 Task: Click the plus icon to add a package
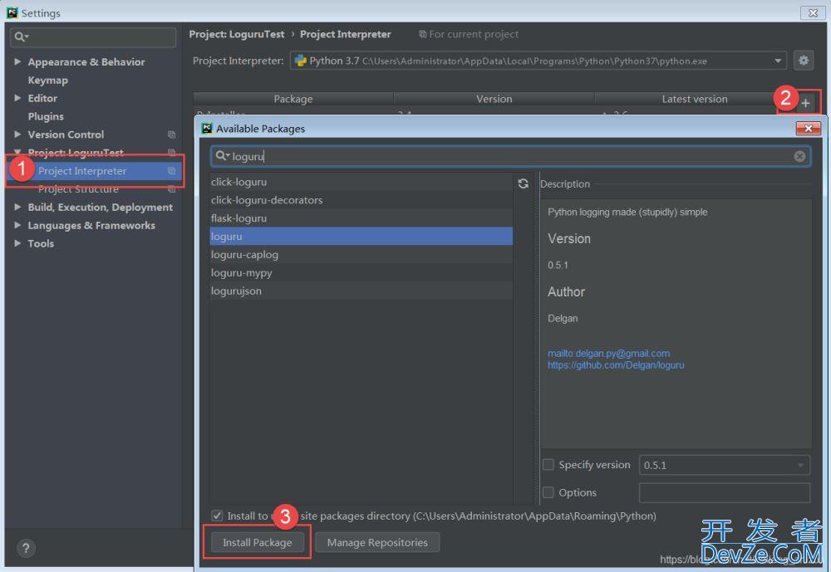pyautogui.click(x=805, y=103)
